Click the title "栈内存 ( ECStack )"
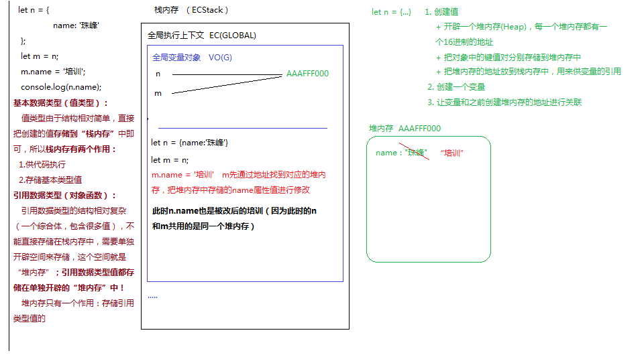The width and height of the screenshot is (642, 355). (191, 10)
